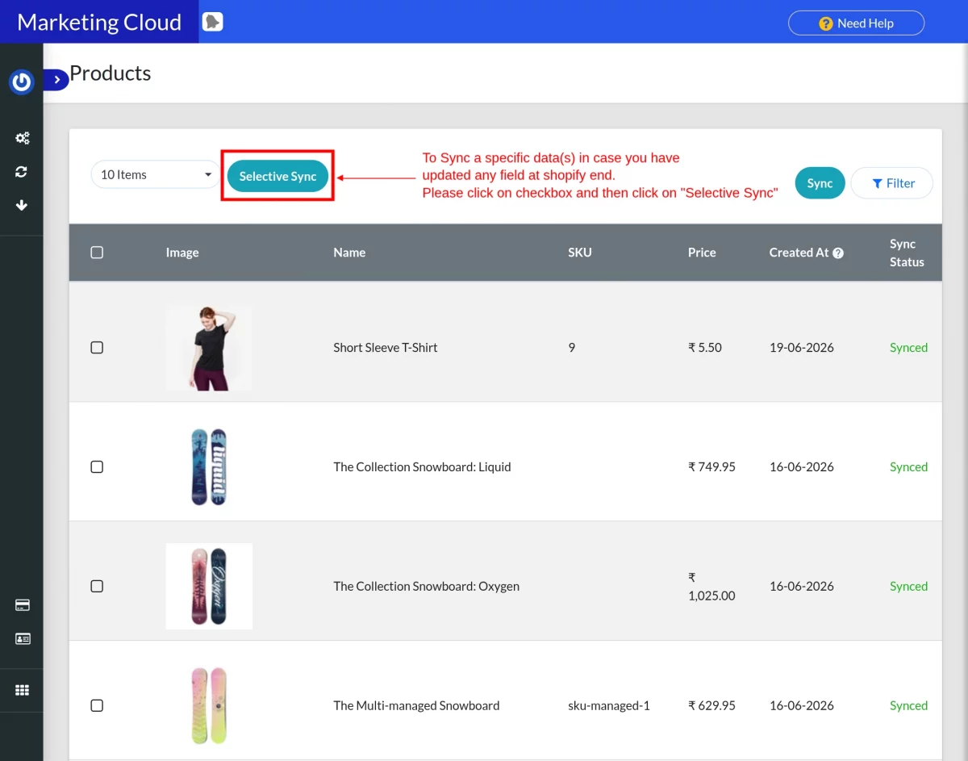Viewport: 968px width, 761px height.
Task: Open the Filter options button
Action: (x=892, y=183)
